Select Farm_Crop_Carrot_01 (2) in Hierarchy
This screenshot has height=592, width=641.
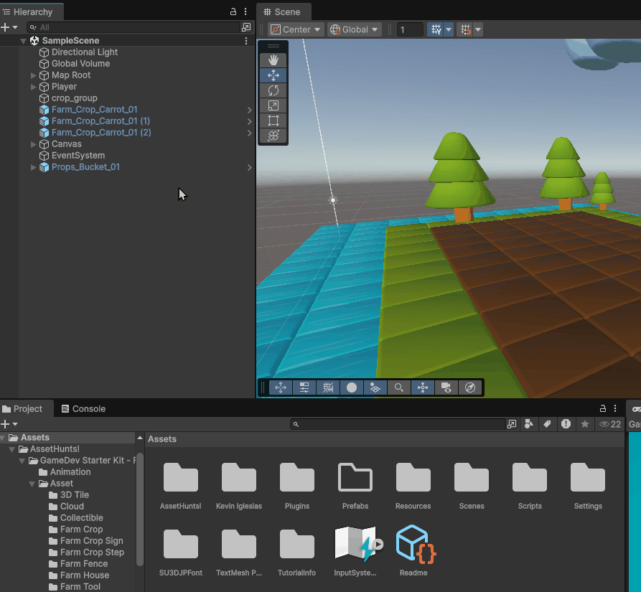pos(101,133)
